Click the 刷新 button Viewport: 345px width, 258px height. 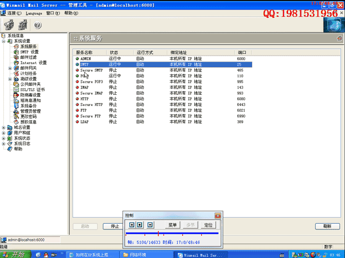tap(327, 226)
